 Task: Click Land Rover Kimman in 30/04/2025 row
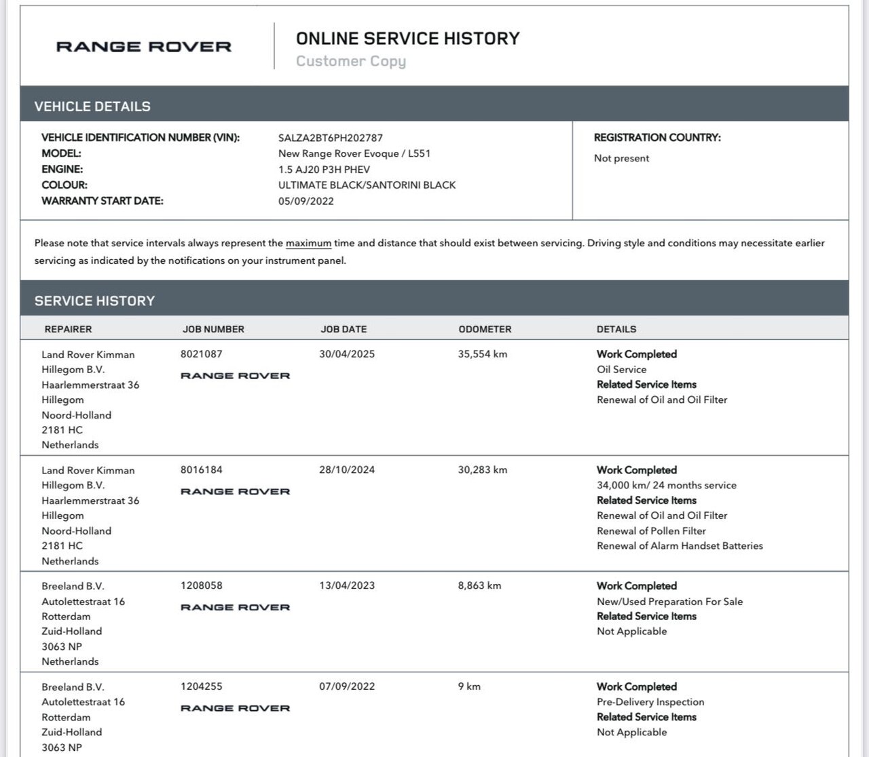88,355
